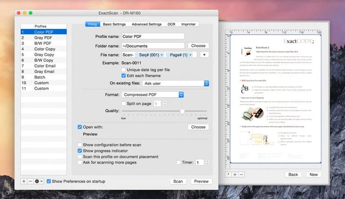Select the Color PDF profile row
This screenshot has width=345, height=199.
click(x=44, y=32)
